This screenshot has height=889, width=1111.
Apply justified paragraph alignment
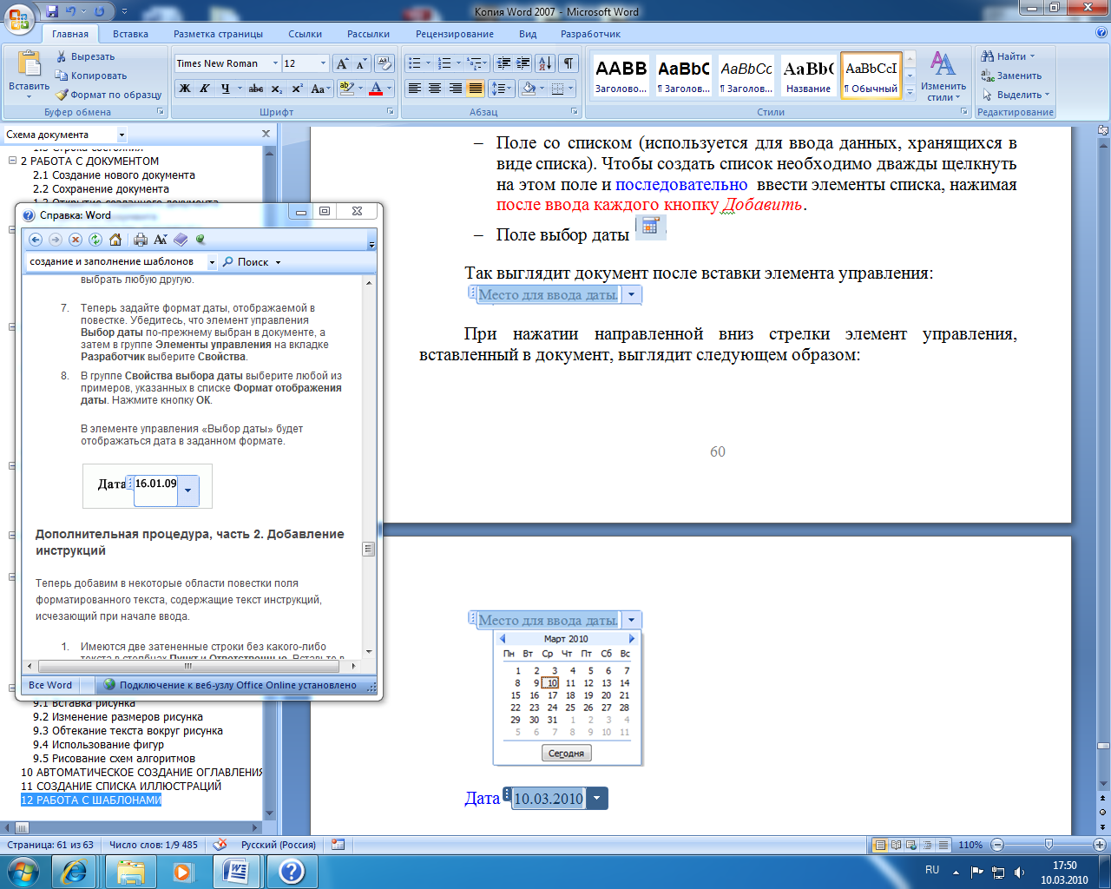click(476, 89)
